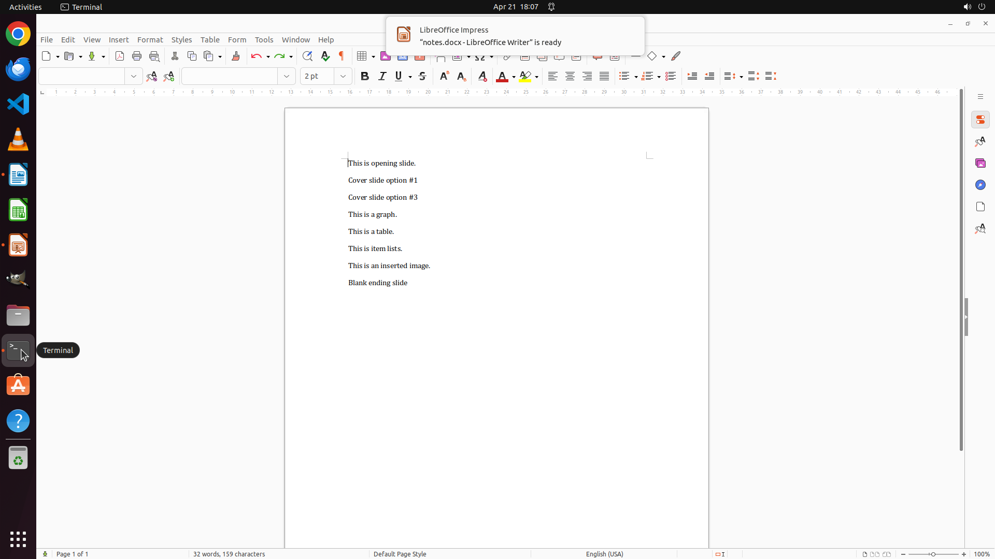995x559 pixels.
Task: Open the paragraph style dropdown arrow
Action: coord(134,77)
